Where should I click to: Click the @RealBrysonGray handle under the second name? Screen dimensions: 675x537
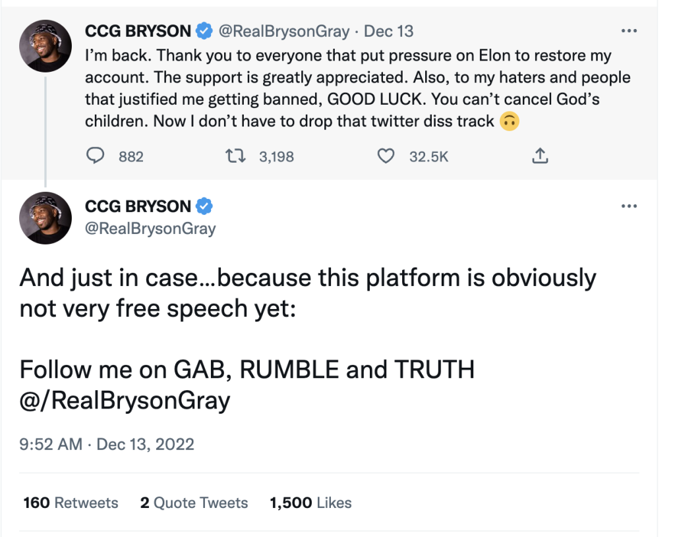[150, 229]
